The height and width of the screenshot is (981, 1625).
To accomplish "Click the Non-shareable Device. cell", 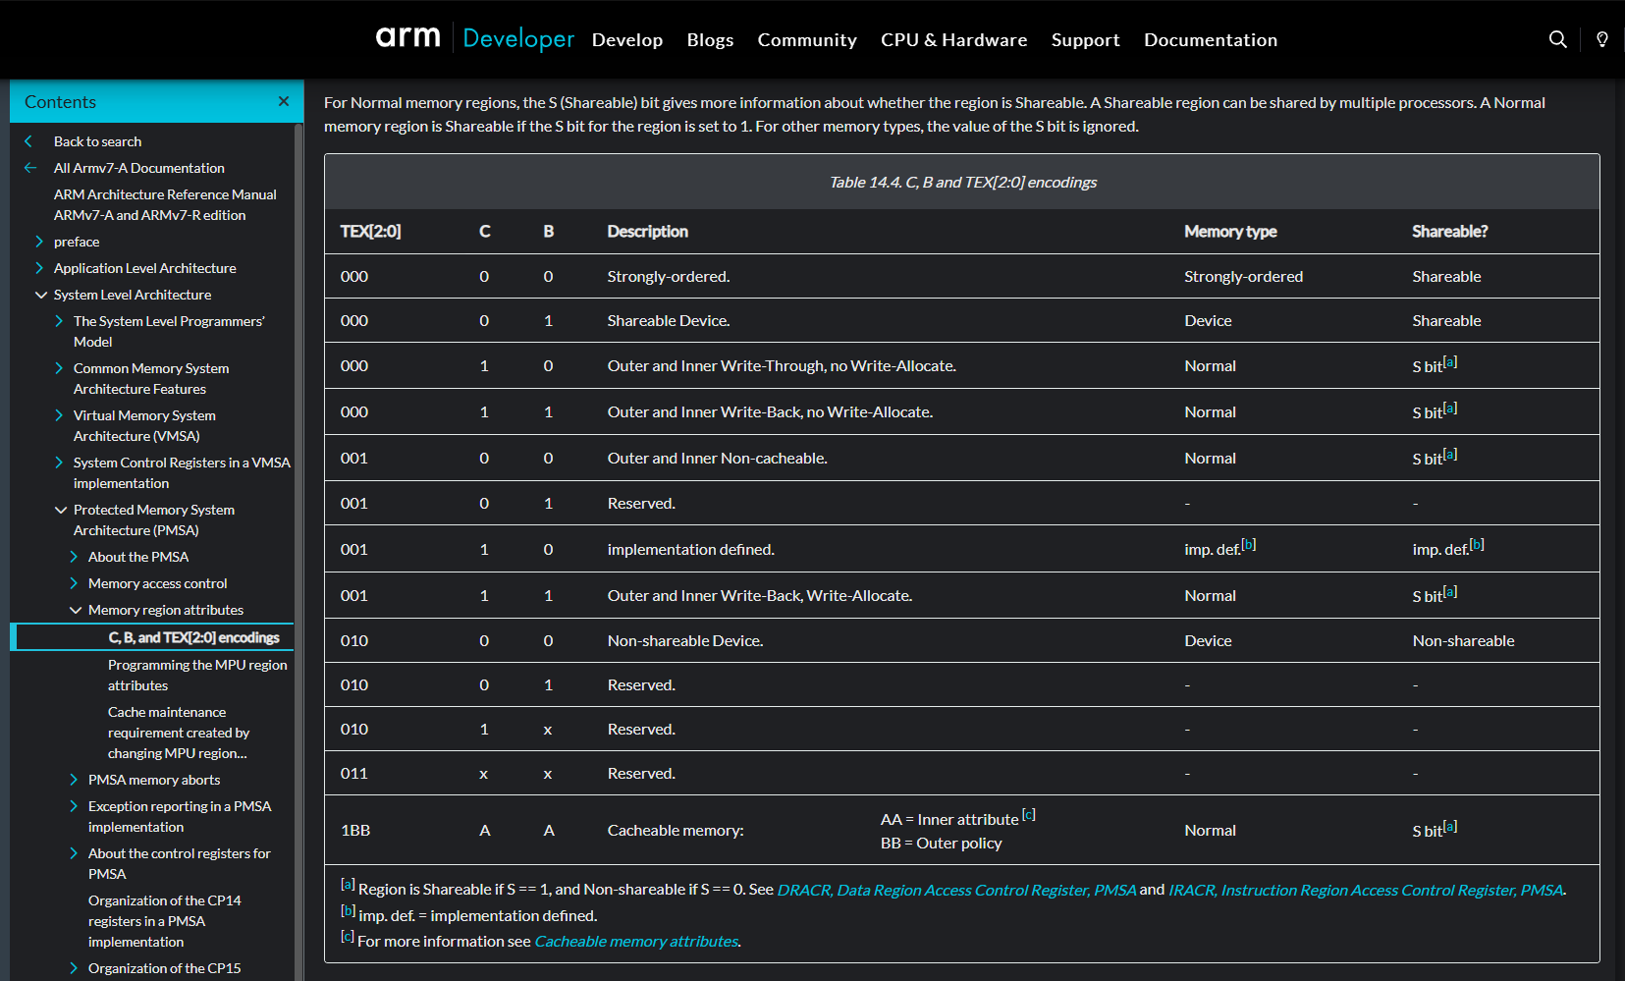I will coord(685,640).
